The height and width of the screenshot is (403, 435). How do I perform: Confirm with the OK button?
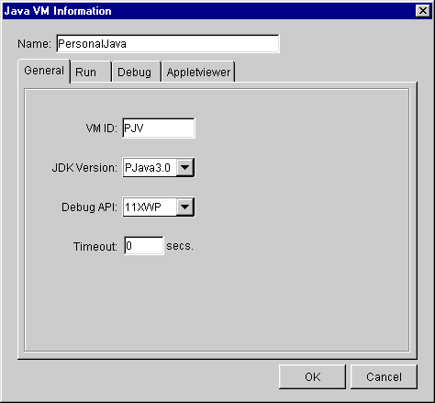click(312, 377)
